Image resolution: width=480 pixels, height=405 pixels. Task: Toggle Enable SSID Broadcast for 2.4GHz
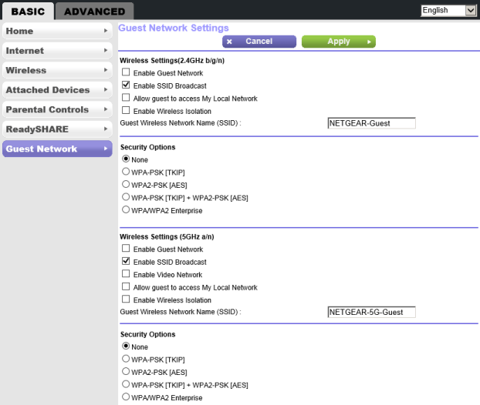(126, 85)
